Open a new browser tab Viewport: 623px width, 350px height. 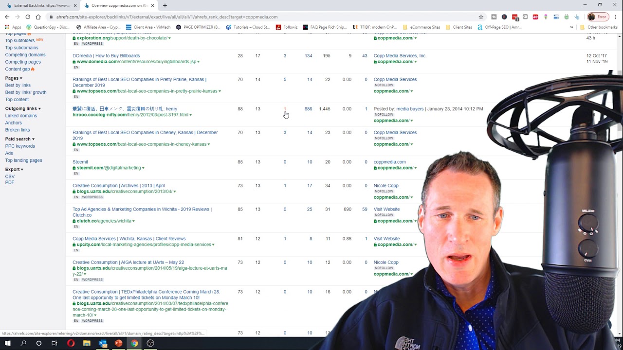coord(165,5)
